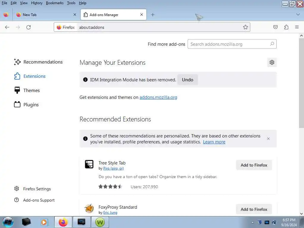Go to Recommendations in sidebar
The height and width of the screenshot is (228, 304).
pyautogui.click(x=38, y=62)
